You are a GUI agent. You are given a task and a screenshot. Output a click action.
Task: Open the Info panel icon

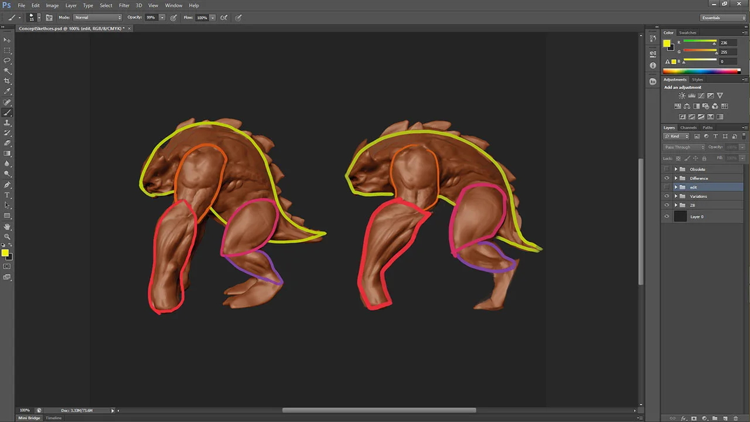[653, 66]
